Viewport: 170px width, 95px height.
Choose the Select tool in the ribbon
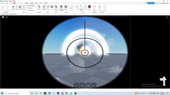pos(14,8)
